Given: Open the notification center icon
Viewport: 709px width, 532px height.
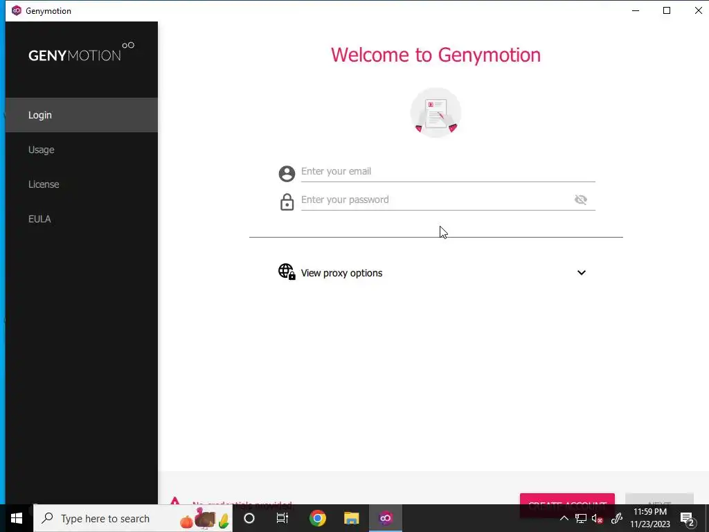Looking at the screenshot, I should [688, 518].
